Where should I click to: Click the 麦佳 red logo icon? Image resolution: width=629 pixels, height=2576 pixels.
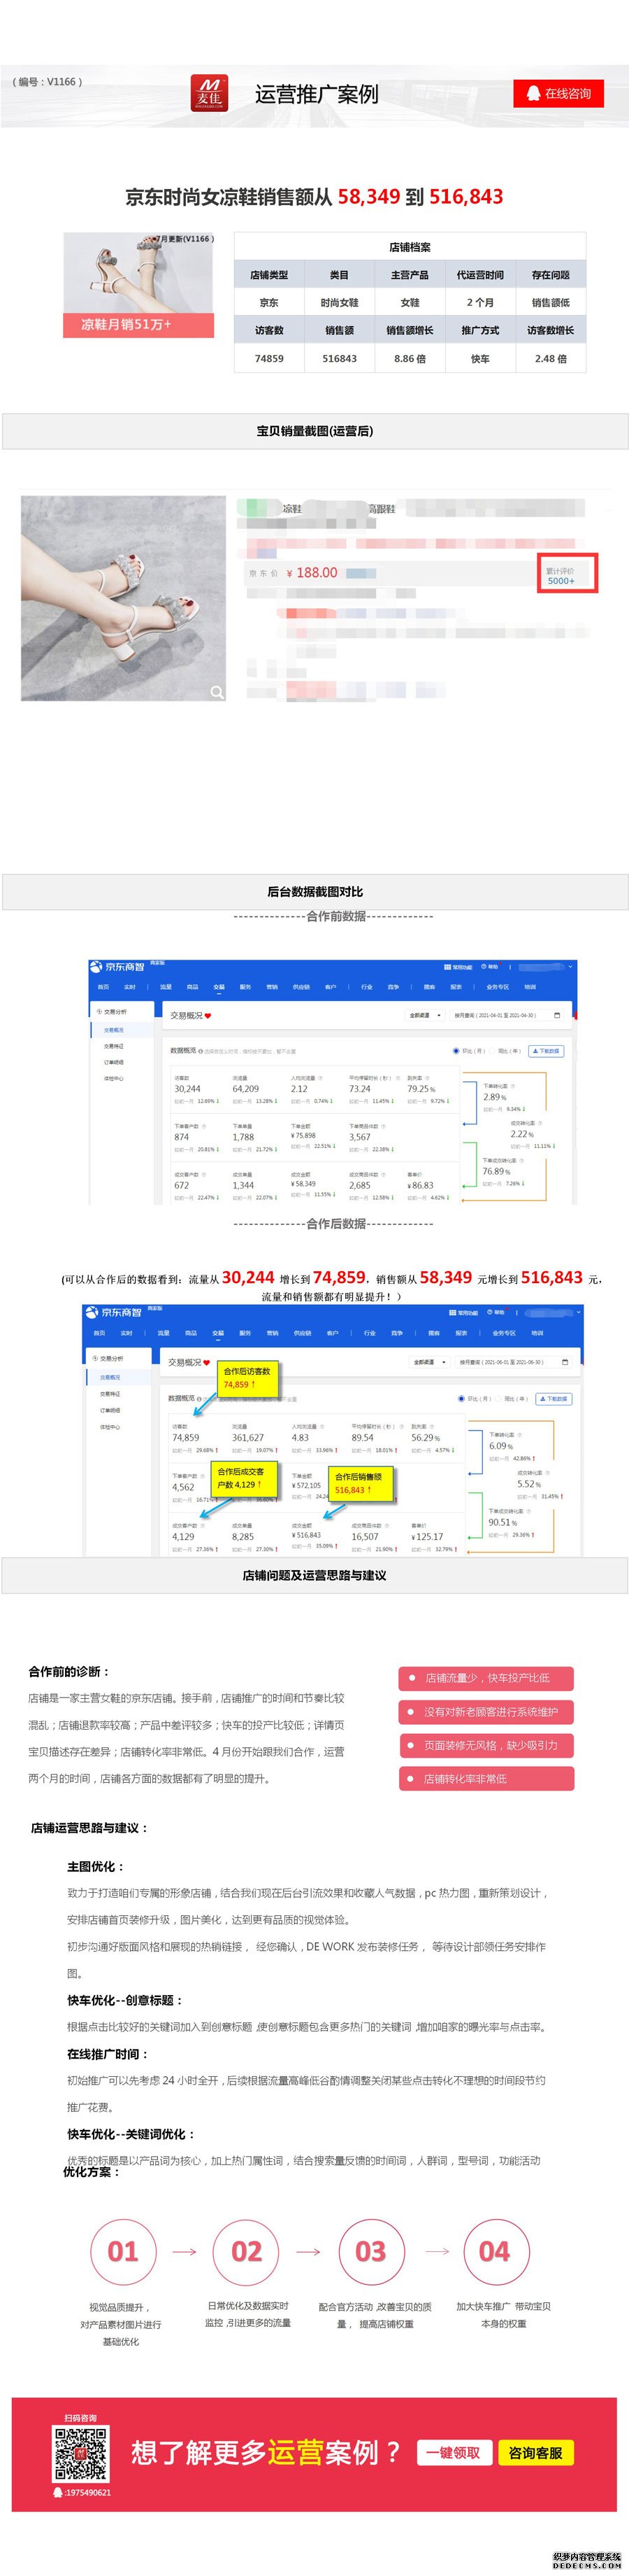tap(210, 93)
